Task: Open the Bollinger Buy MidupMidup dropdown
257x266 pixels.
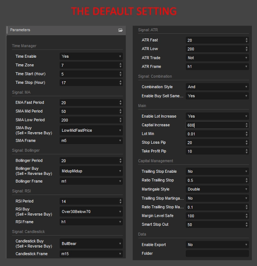Action: click(x=91, y=171)
